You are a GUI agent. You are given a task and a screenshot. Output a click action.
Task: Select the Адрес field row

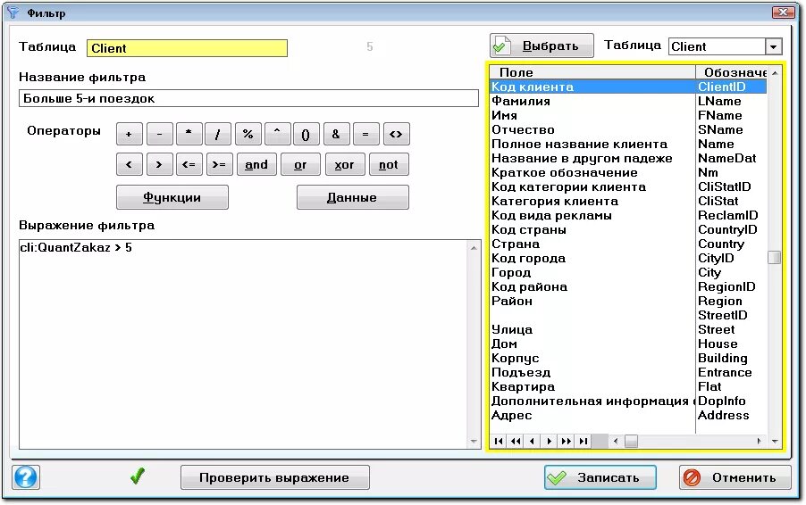click(x=628, y=415)
